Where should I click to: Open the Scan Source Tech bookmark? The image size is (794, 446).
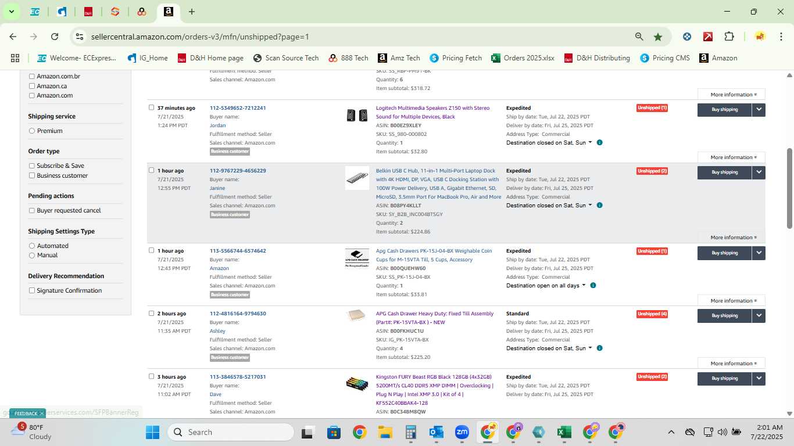(286, 58)
